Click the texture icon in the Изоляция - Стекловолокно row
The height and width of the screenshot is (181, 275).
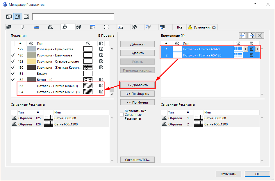(101, 61)
